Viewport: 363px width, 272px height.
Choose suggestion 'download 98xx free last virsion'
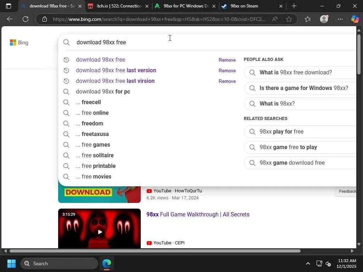(115, 81)
